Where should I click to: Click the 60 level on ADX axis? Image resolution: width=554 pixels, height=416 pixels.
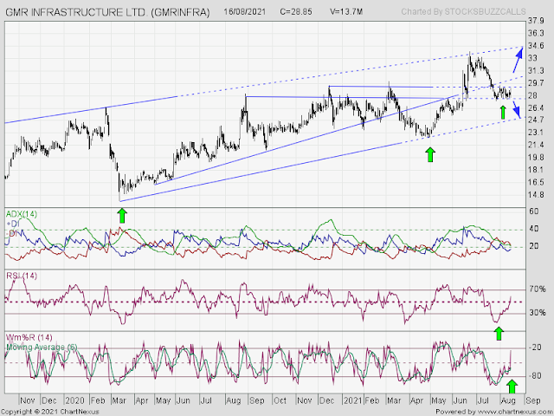point(534,211)
